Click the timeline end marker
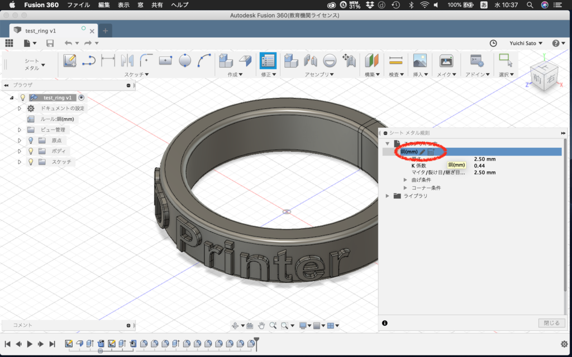The height and width of the screenshot is (357, 572). tap(257, 343)
